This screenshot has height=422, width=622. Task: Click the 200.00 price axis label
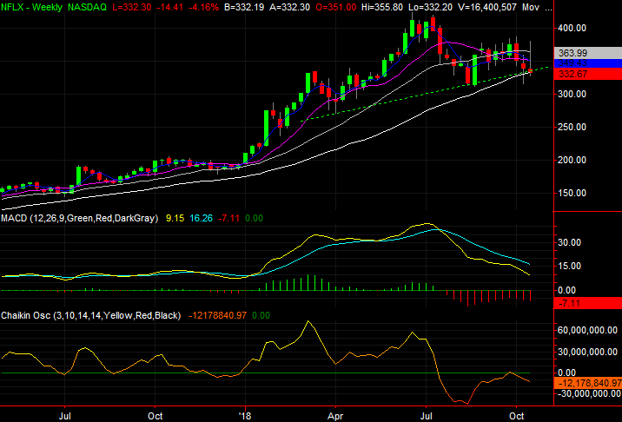pyautogui.click(x=572, y=160)
